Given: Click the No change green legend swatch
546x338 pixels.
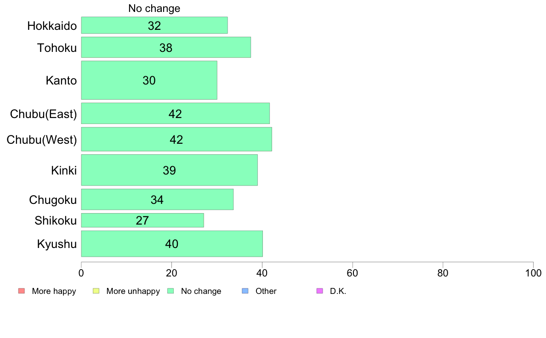Looking at the screenshot, I should 171,291.
